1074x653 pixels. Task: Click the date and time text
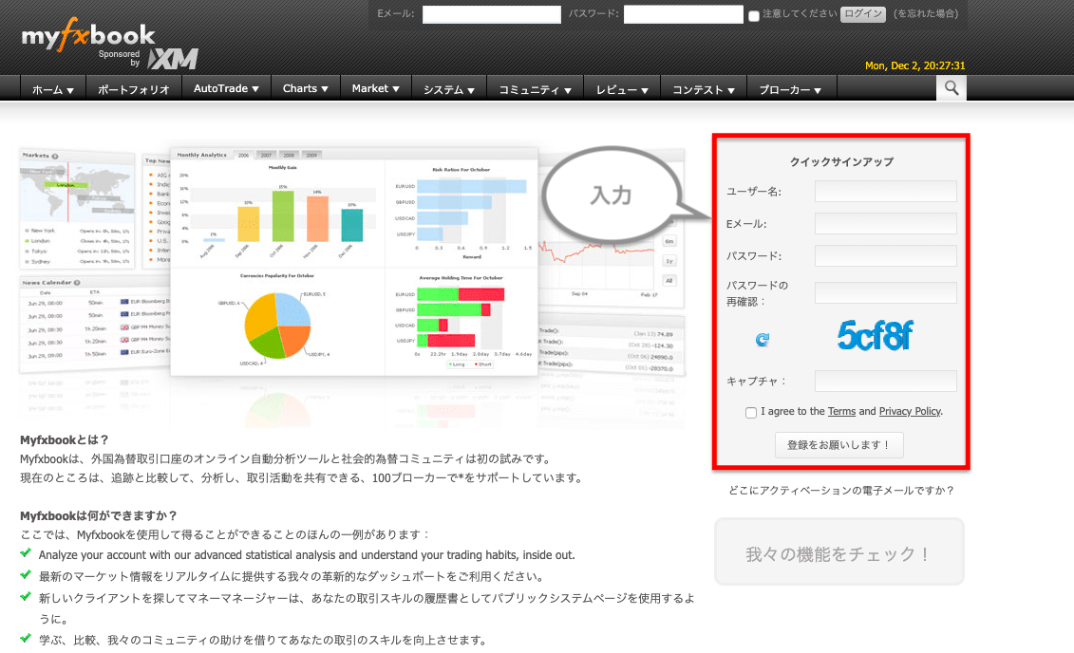pos(914,65)
